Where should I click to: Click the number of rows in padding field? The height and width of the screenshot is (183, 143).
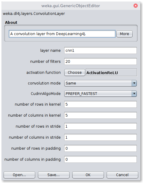(100, 148)
